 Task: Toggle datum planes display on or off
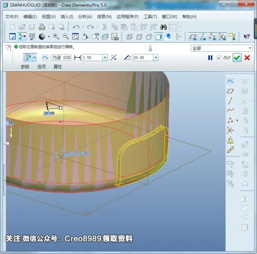[x=193, y=36]
